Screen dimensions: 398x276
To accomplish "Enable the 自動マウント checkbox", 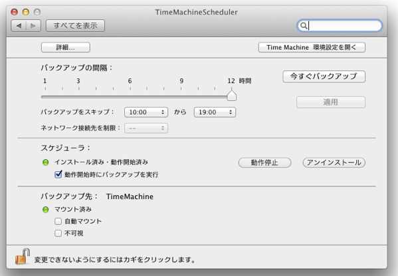I will 58,221.
